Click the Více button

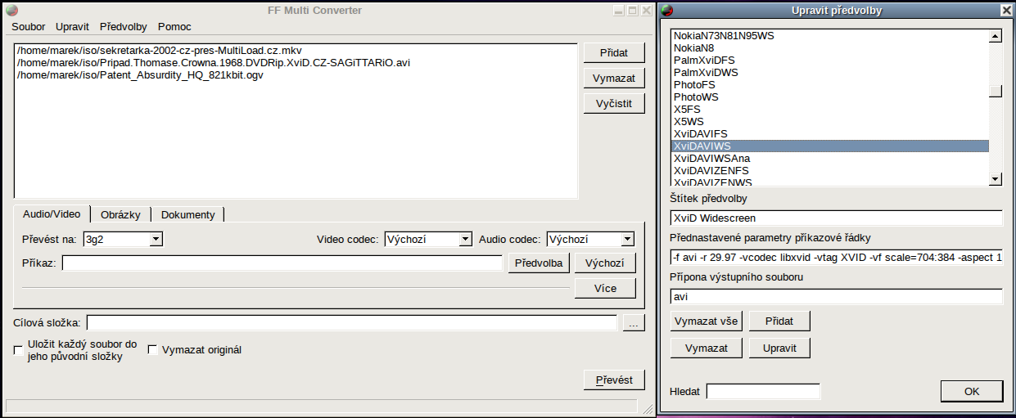click(606, 288)
